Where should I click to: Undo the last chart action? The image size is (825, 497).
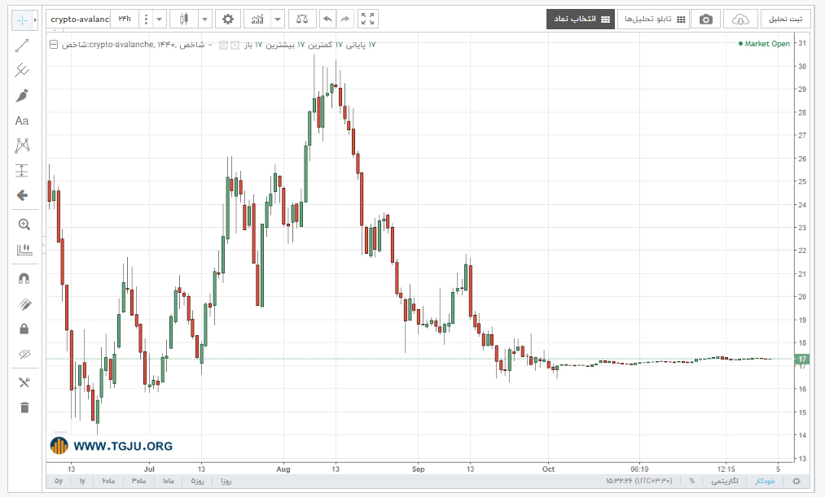[x=327, y=20]
